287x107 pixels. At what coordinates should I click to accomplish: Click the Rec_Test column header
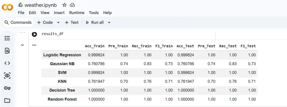click(228, 46)
